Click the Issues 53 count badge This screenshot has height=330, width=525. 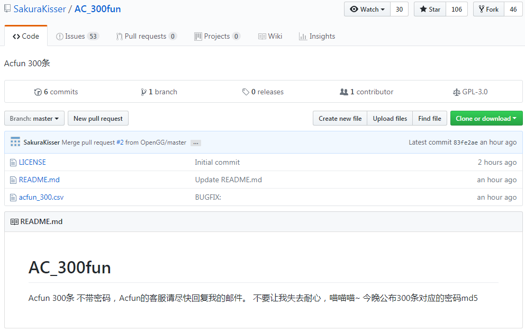click(x=93, y=36)
